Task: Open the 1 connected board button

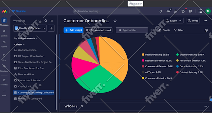Action: [x=99, y=30]
